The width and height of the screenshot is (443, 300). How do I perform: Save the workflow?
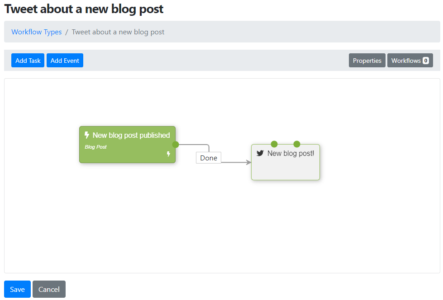click(17, 289)
